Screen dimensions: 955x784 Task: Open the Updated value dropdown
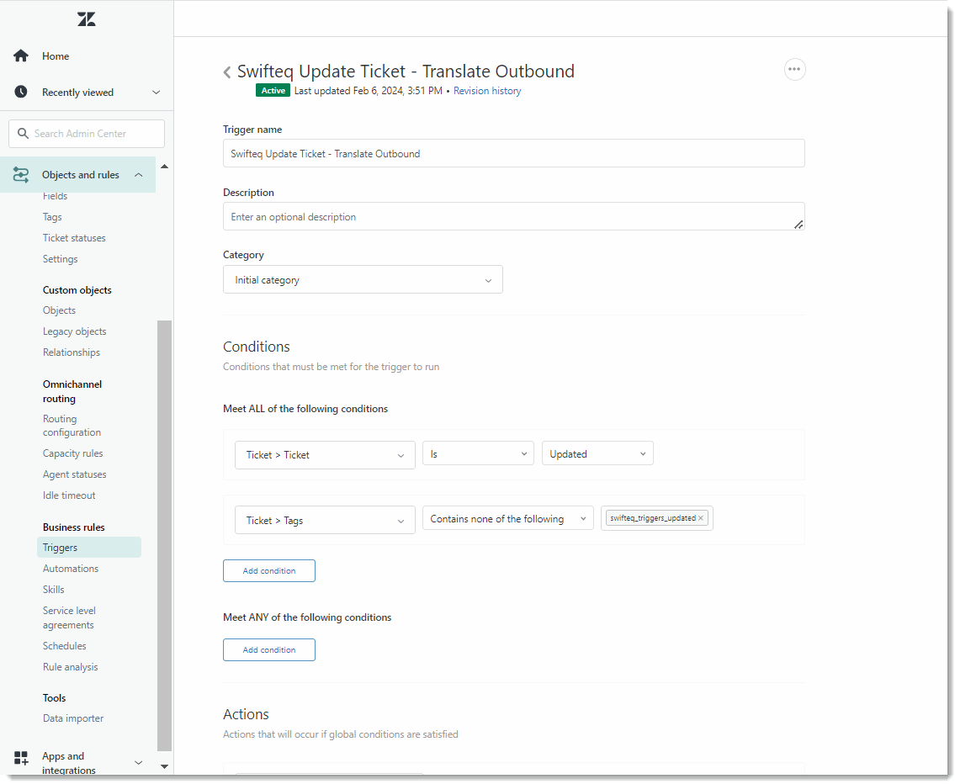click(x=597, y=453)
